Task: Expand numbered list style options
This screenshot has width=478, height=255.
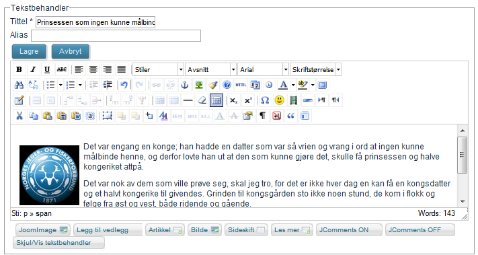Action: [80, 85]
